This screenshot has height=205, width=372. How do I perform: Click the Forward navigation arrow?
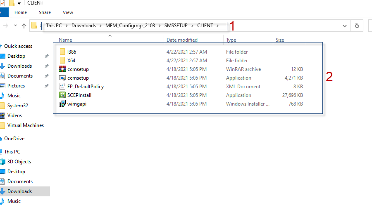click(6, 26)
